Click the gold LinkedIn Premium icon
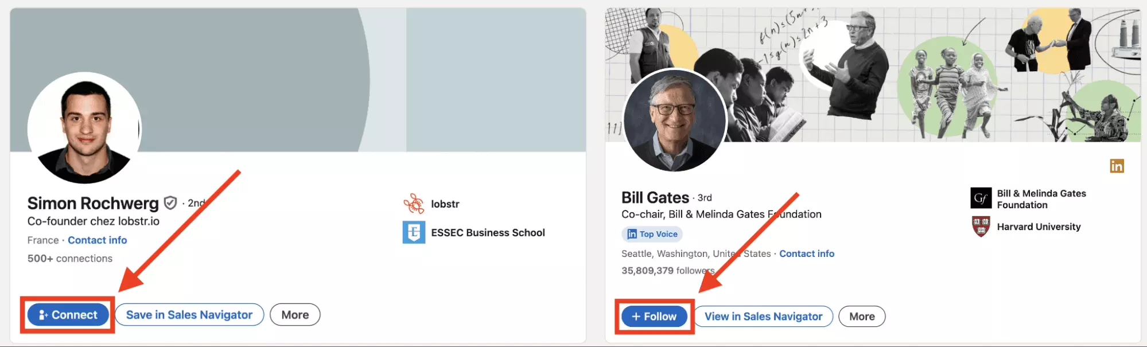 coord(1117,166)
